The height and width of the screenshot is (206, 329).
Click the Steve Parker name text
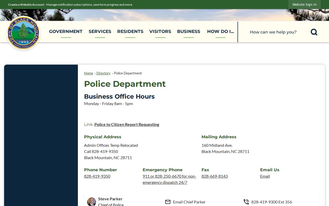[110, 199]
